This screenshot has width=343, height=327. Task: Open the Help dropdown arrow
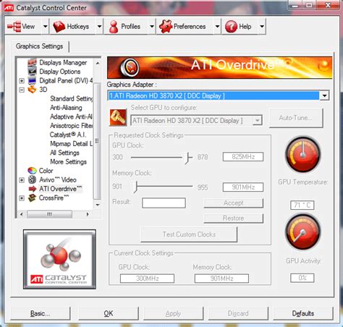[x=262, y=26]
